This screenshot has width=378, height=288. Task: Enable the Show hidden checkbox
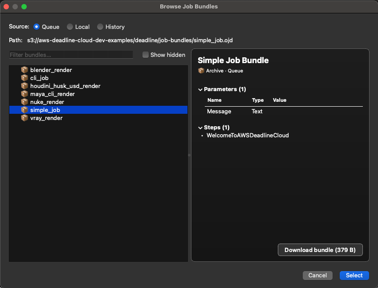(x=145, y=55)
